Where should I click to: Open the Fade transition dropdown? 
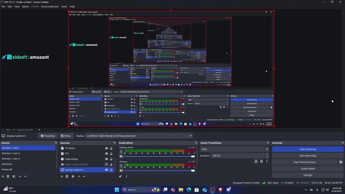point(234,149)
